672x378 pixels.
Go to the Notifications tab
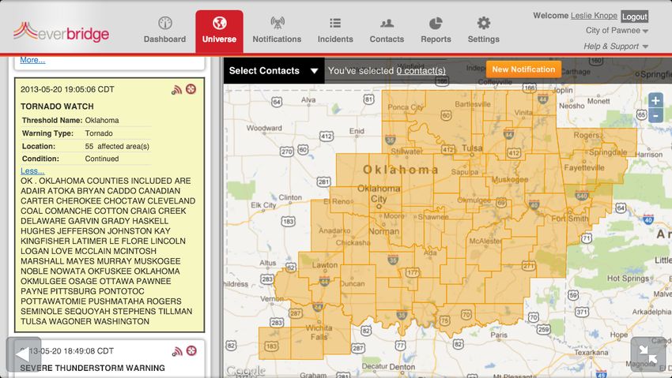(x=277, y=30)
